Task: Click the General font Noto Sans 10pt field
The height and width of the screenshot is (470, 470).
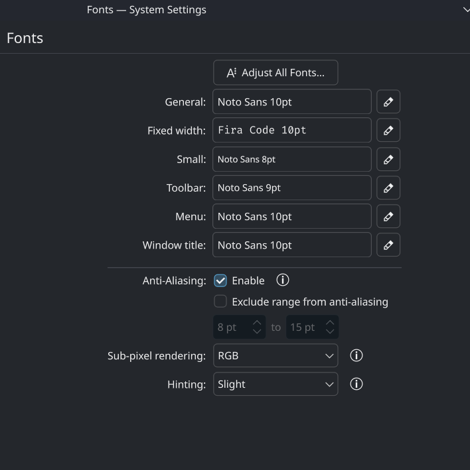Action: (x=292, y=102)
